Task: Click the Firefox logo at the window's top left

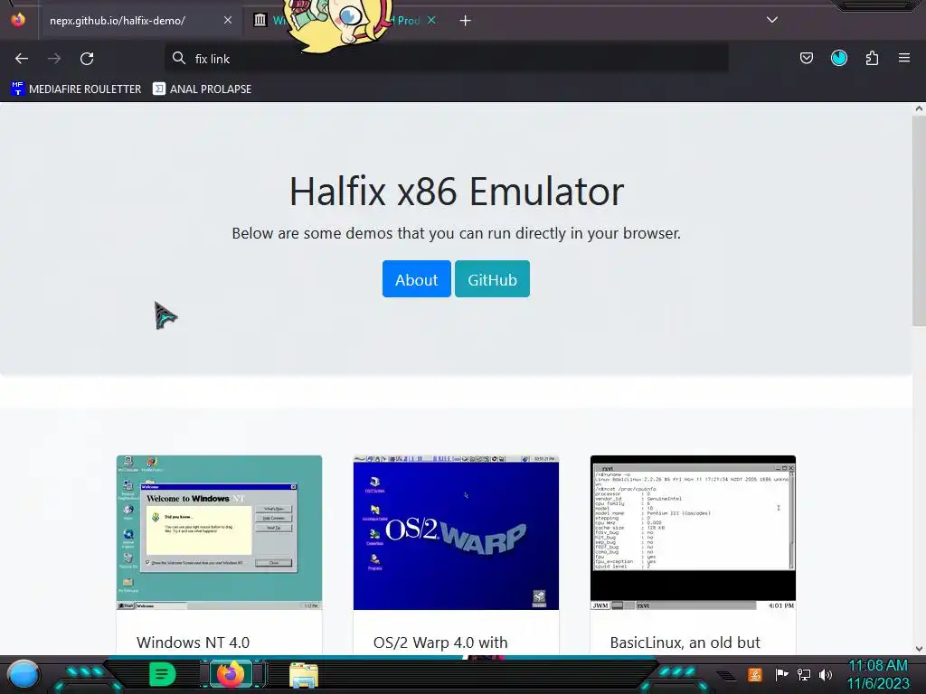Action: [x=18, y=20]
